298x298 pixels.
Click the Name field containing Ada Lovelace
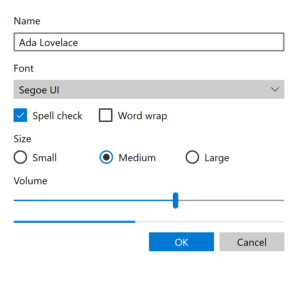click(149, 42)
